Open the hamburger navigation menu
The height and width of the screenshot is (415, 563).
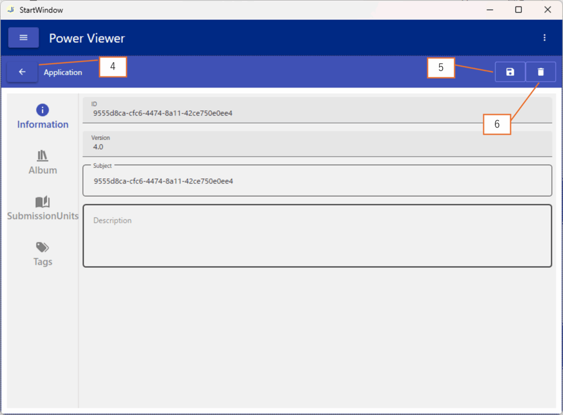tap(23, 38)
